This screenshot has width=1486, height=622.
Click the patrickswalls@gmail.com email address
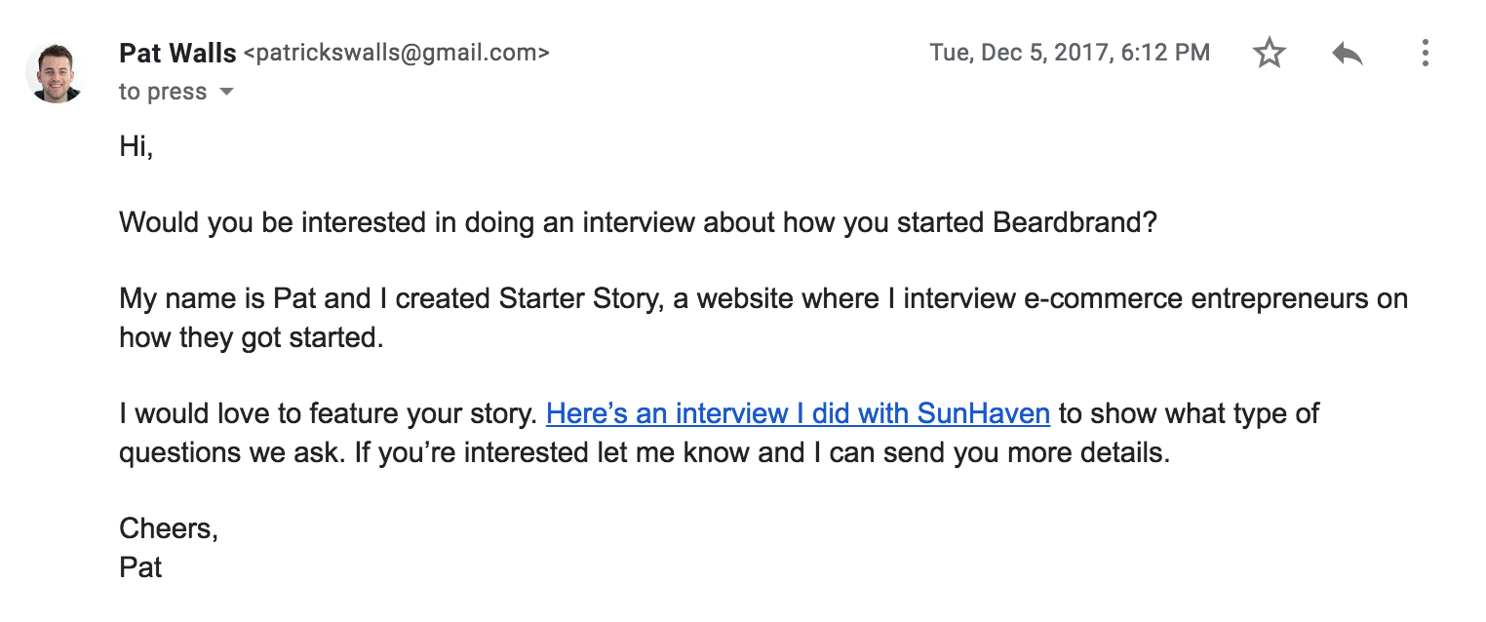pyautogui.click(x=396, y=53)
